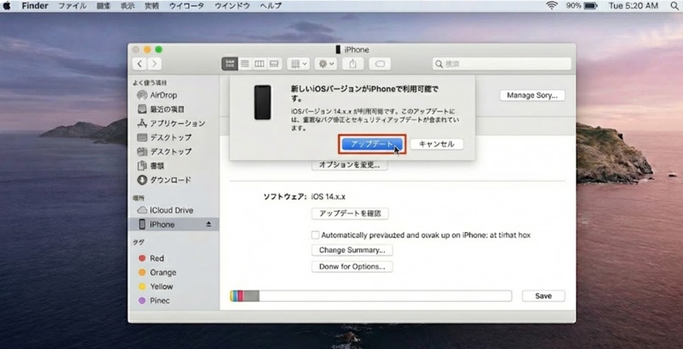Image resolution: width=683 pixels, height=349 pixels.
Task: Click the Save button
Action: [x=543, y=296]
